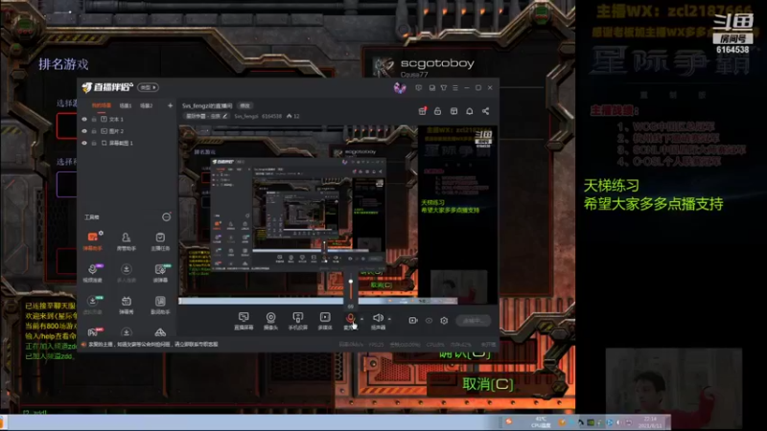Open the NVIDIA tray icon
The height and width of the screenshot is (431, 767).
click(x=591, y=422)
